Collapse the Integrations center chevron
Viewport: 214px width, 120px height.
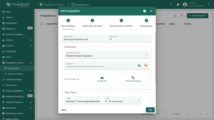(31, 63)
